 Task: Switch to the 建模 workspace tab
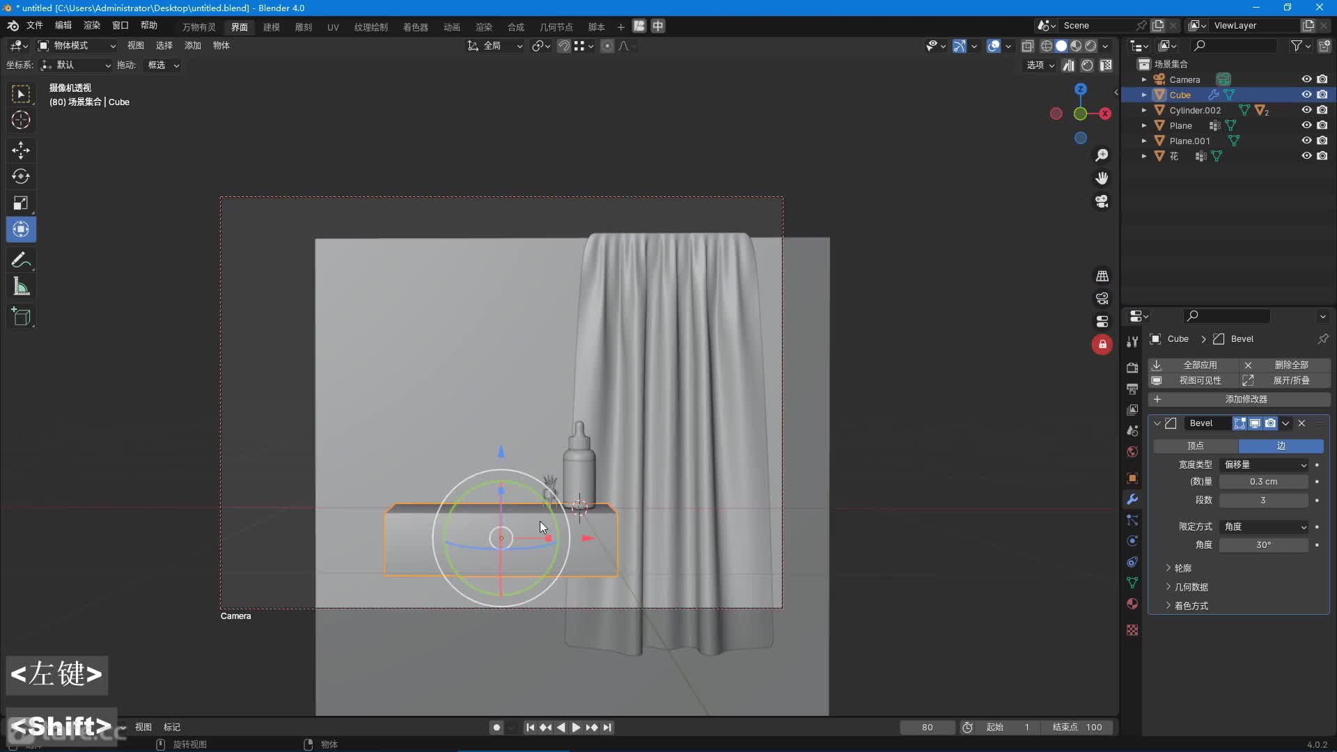point(272,27)
